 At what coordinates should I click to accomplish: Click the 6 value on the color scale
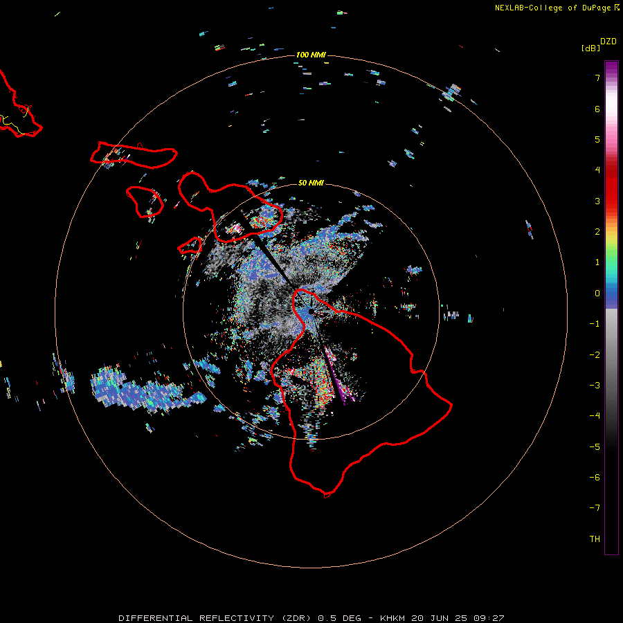[597, 109]
